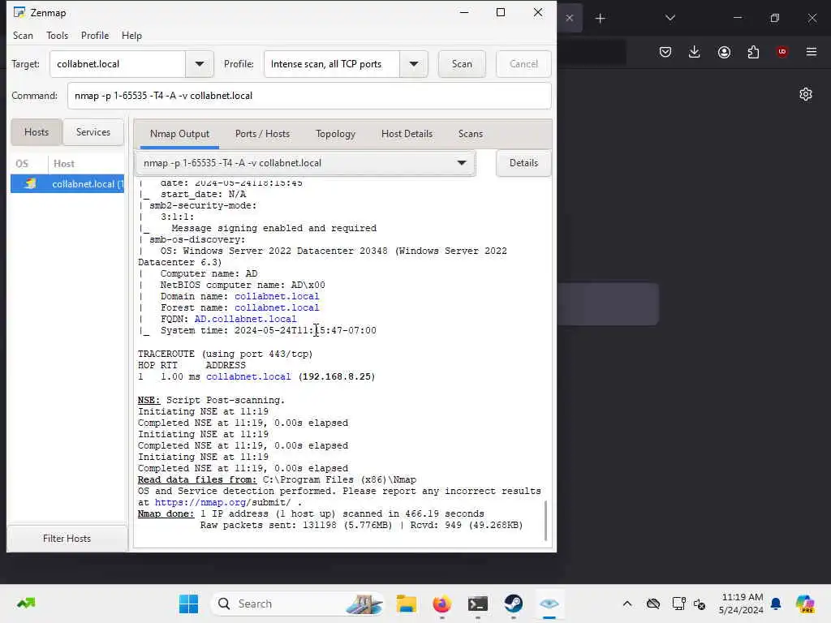Click the Domain name collabnet.local link
This screenshot has width=831, height=623.
coord(277,296)
